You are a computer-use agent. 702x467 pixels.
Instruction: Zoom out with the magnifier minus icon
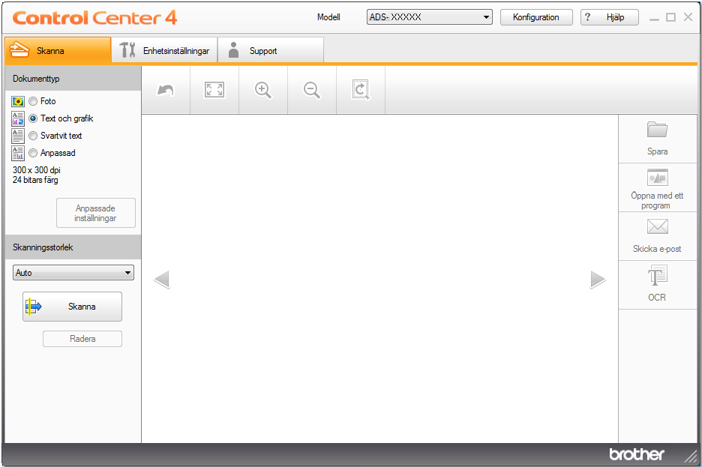click(312, 90)
